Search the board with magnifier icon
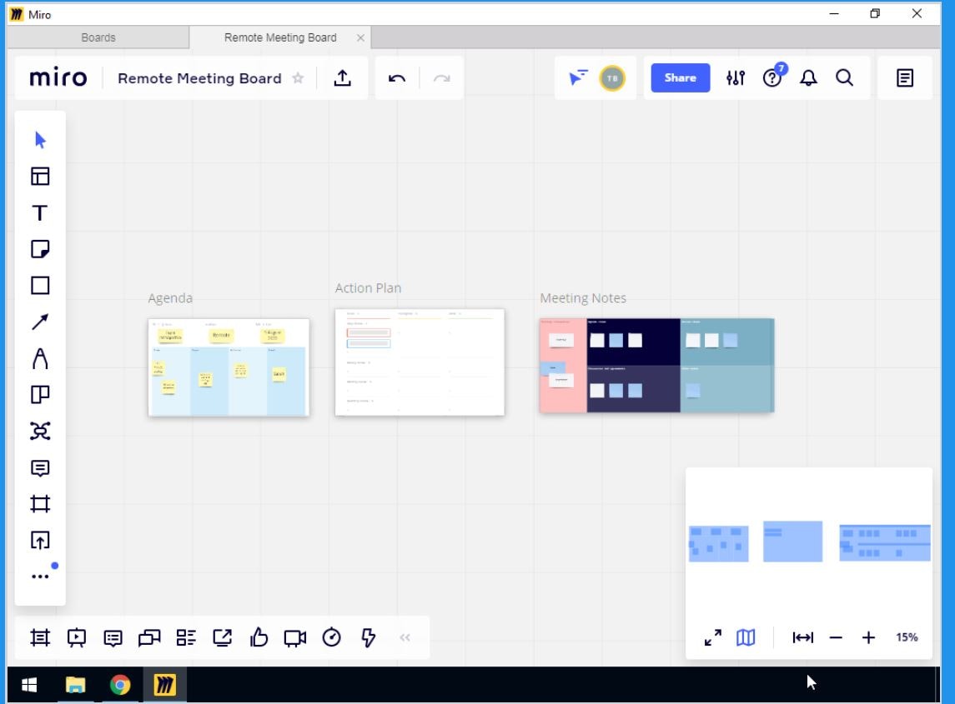Screen dimensions: 955x704 pyautogui.click(x=844, y=77)
